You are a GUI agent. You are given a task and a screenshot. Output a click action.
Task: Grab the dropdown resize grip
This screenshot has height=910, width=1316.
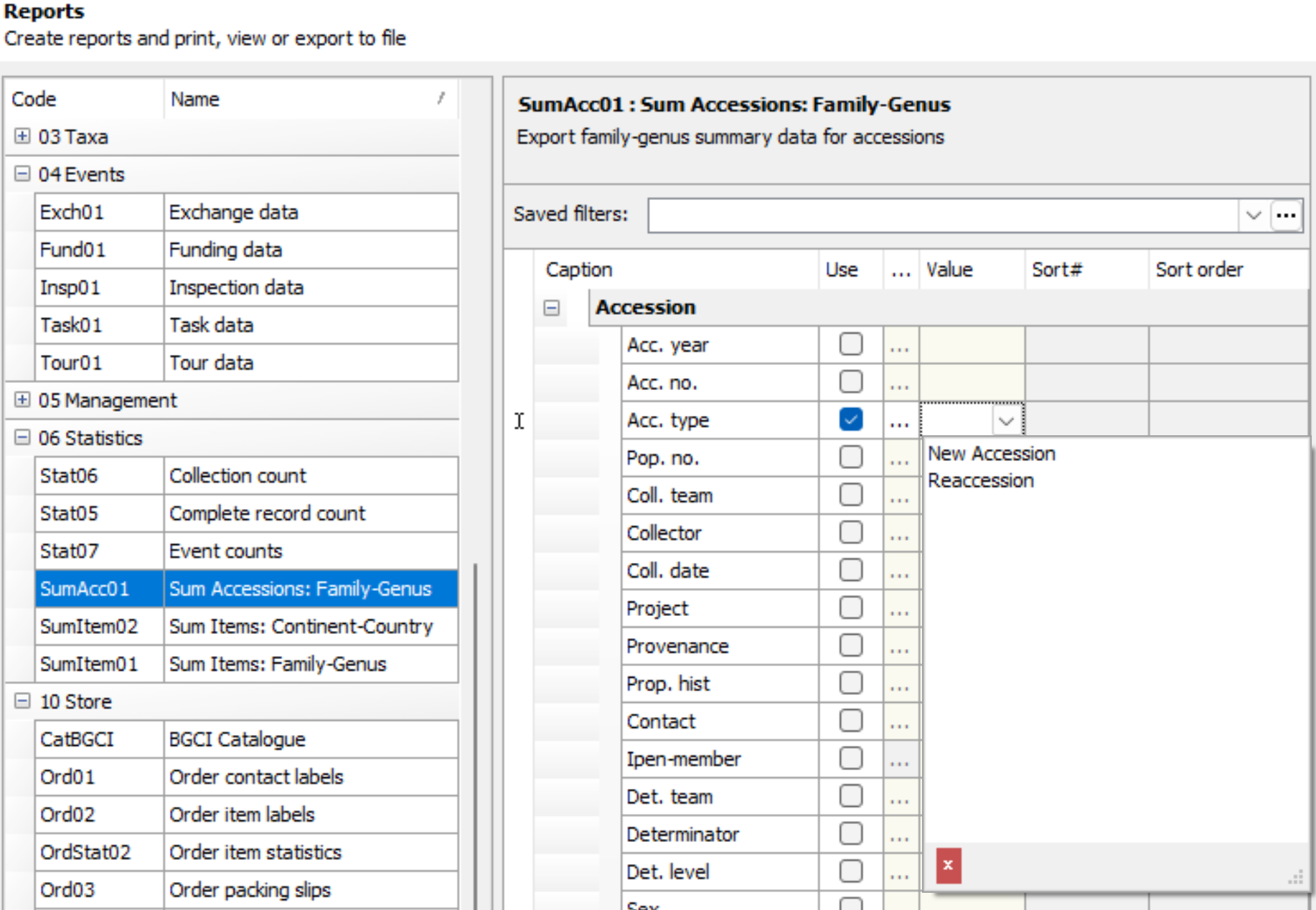(1296, 877)
